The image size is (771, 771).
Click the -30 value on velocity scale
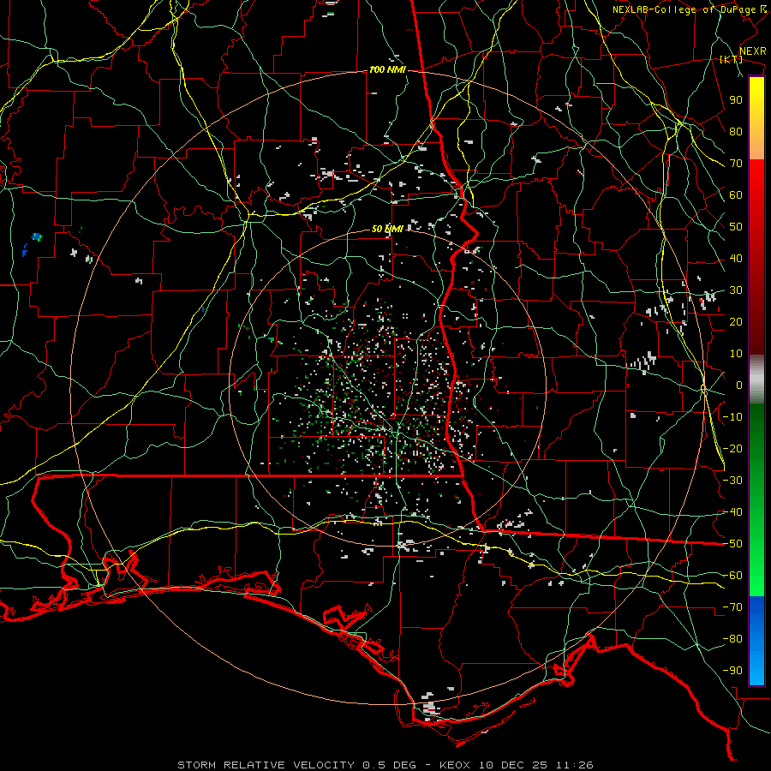click(x=732, y=481)
